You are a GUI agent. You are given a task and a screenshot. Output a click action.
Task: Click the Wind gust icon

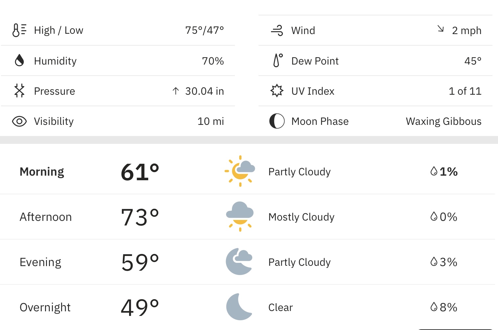coord(277,30)
